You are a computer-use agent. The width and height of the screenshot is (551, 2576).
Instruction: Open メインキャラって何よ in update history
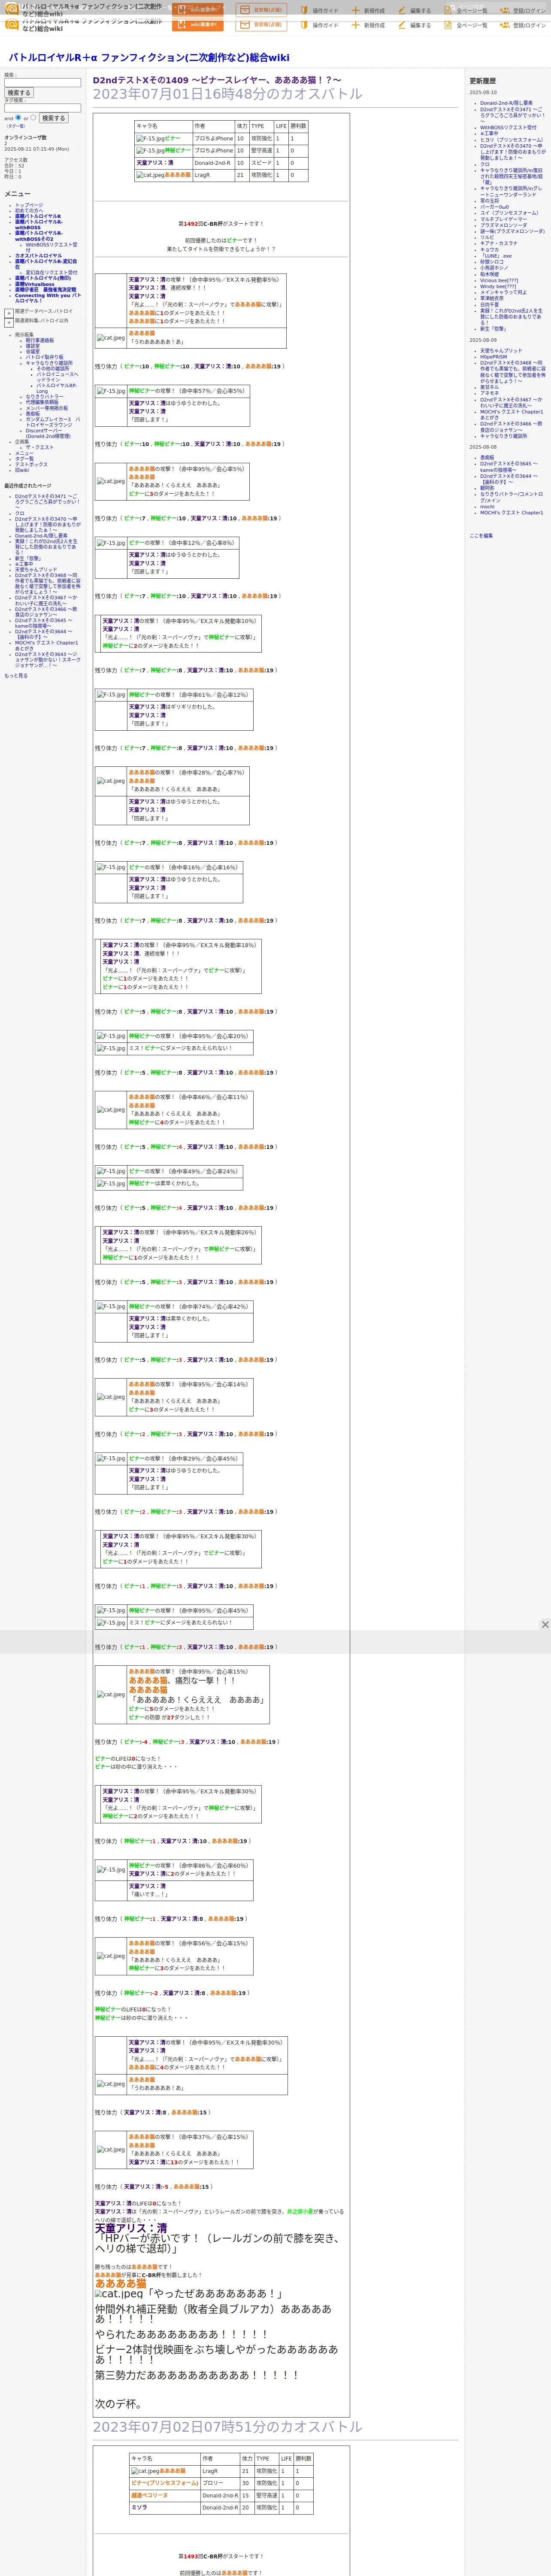[504, 292]
